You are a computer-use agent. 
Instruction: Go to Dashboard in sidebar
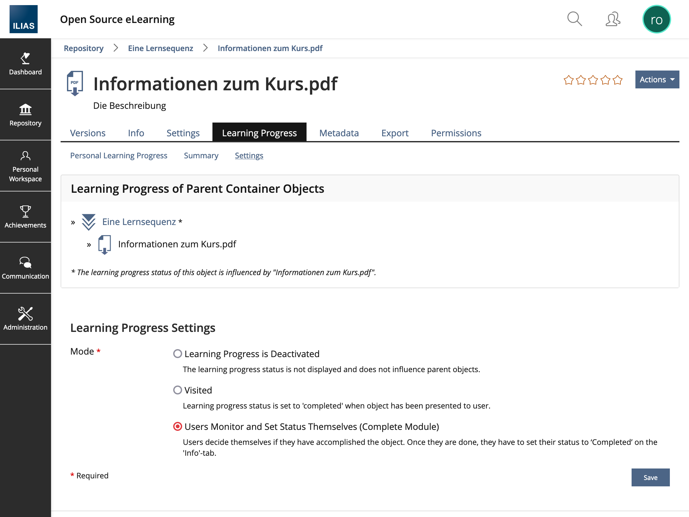point(25,64)
